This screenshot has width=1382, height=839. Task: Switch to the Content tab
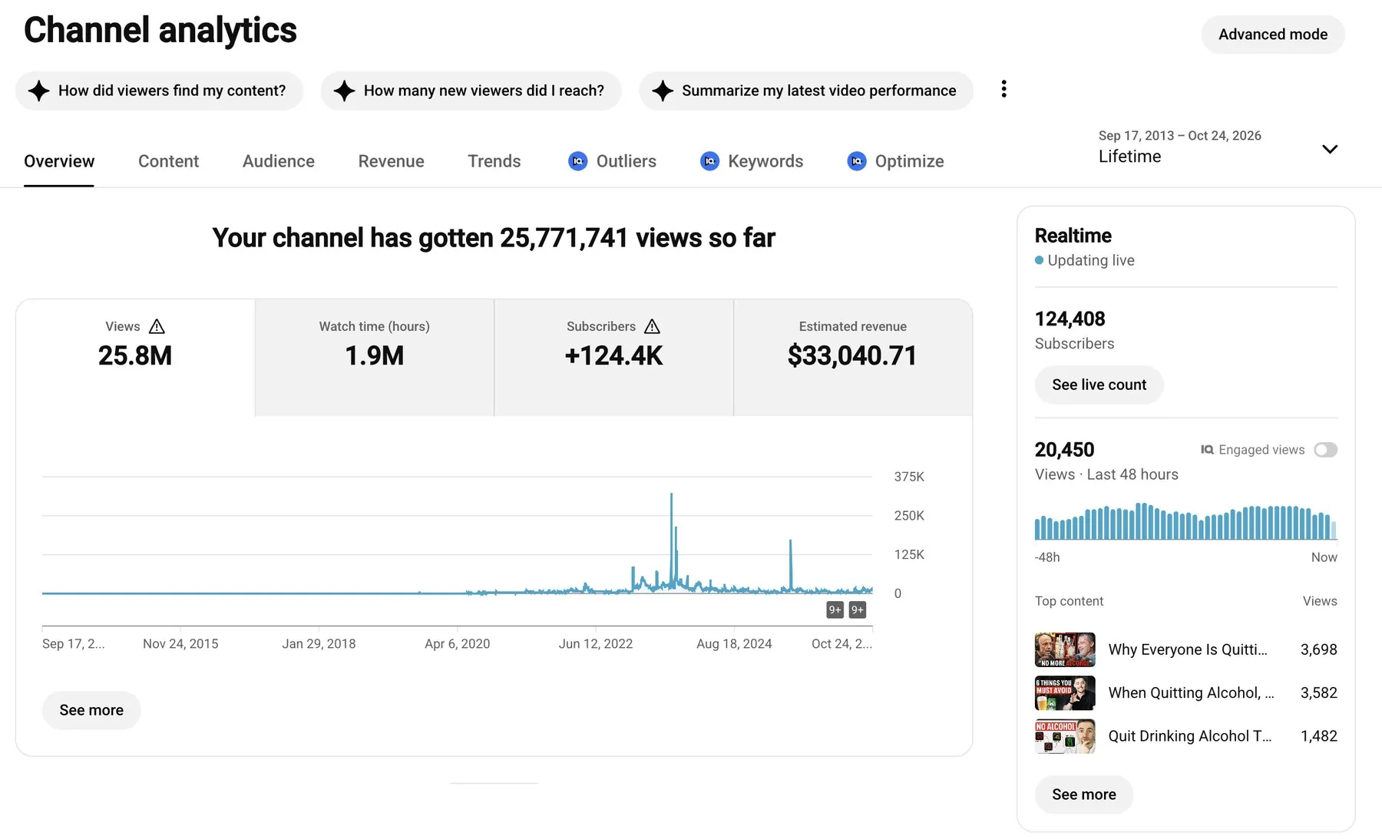pyautogui.click(x=168, y=161)
